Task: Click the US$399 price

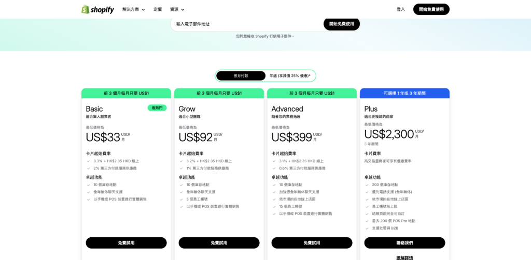Action: tap(291, 137)
